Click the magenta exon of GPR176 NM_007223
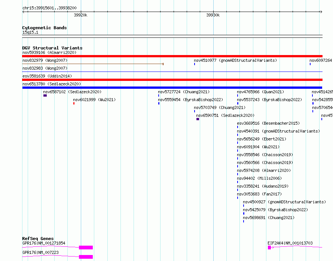This screenshot has height=261, width=333. pyautogui.click(x=86, y=257)
